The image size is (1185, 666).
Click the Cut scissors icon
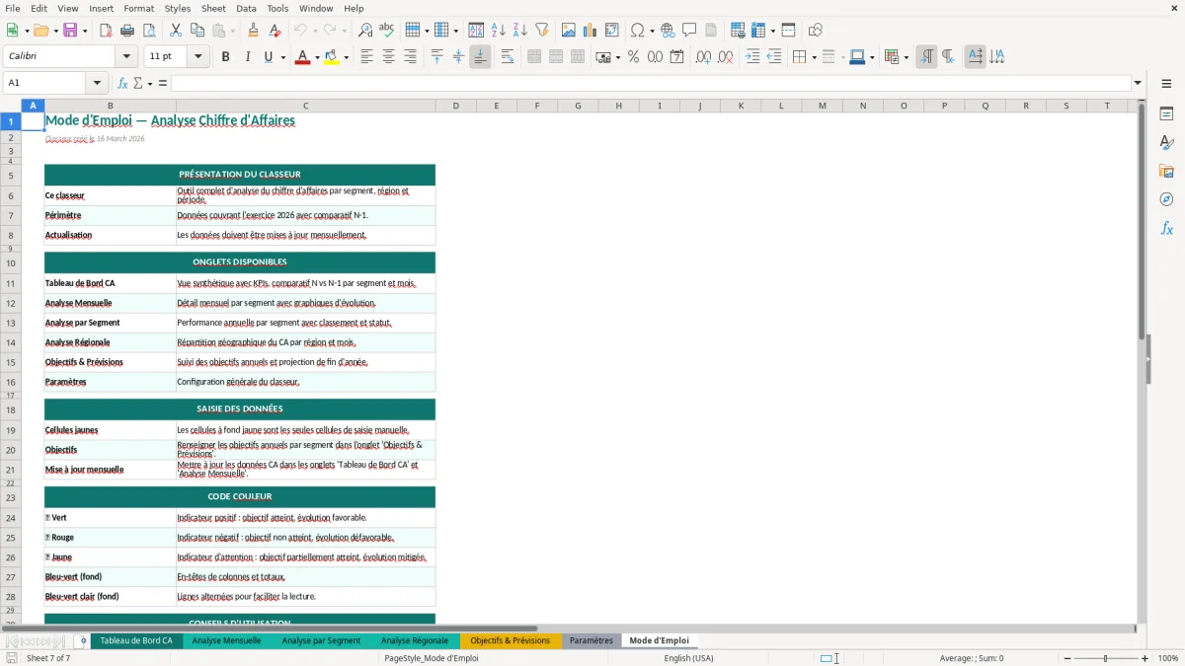click(x=176, y=31)
